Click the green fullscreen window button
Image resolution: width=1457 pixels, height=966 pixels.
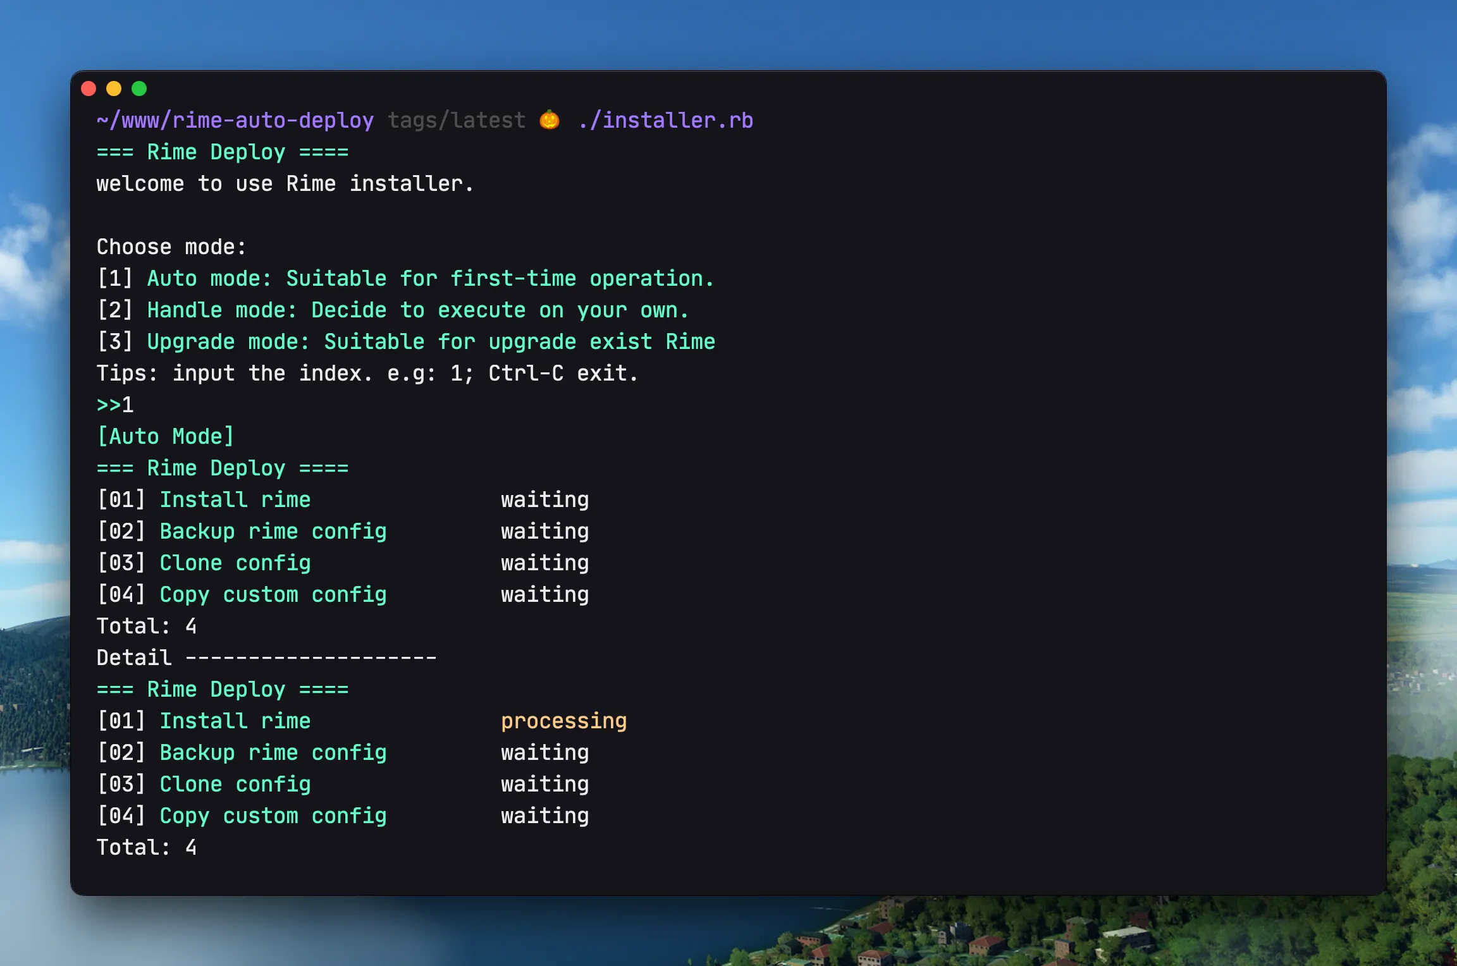click(x=139, y=89)
